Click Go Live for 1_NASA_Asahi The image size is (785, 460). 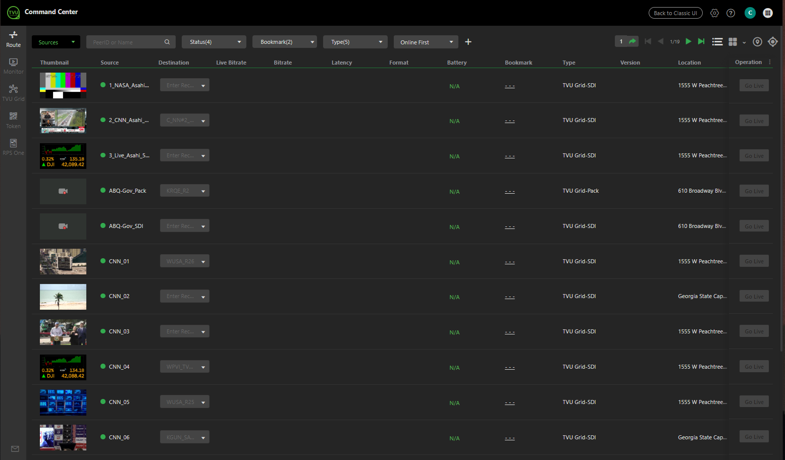(754, 86)
